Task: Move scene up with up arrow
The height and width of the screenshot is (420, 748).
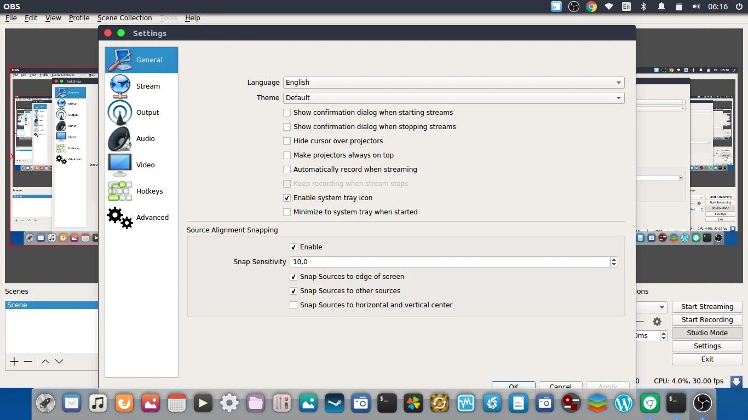Action: [45, 361]
